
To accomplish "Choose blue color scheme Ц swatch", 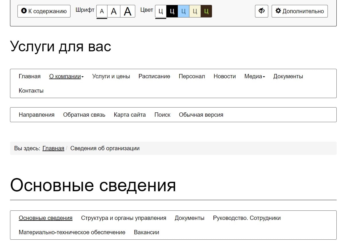I will coord(183,11).
